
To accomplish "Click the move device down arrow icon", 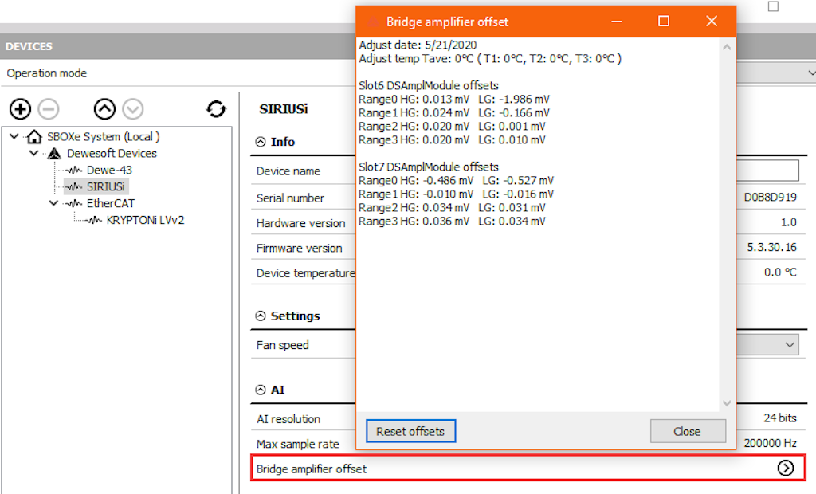I will [x=133, y=109].
